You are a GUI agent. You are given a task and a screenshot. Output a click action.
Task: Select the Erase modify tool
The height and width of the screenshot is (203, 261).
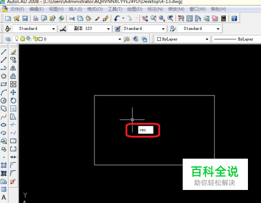click(x=13, y=52)
